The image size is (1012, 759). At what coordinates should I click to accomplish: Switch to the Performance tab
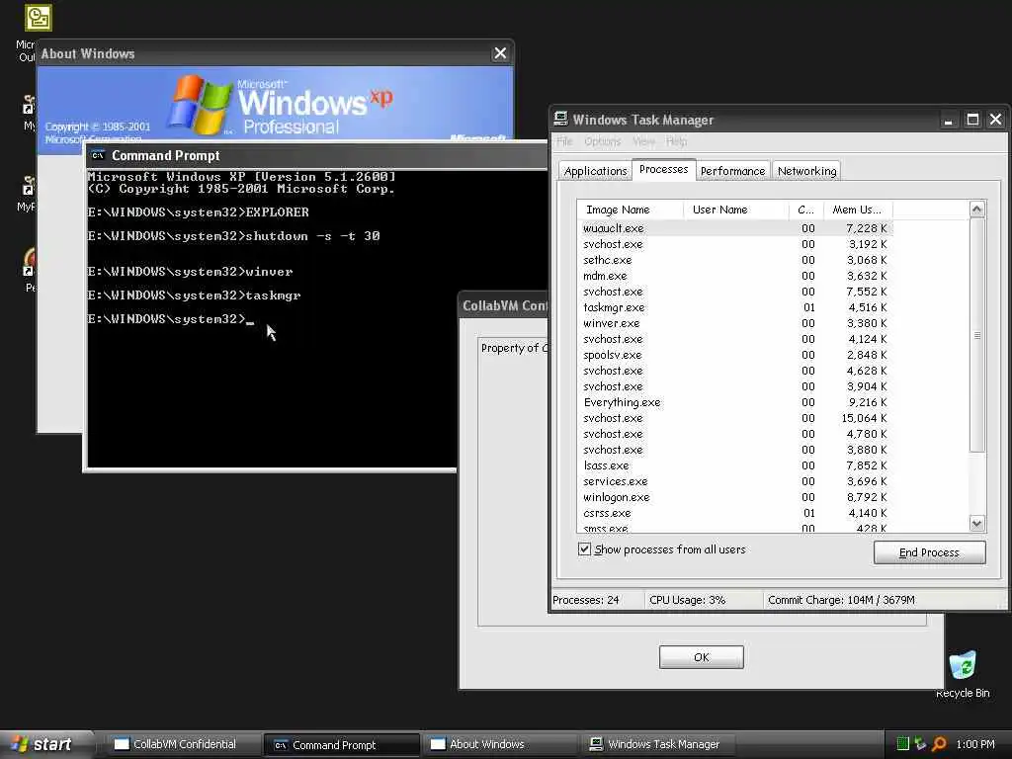click(732, 171)
